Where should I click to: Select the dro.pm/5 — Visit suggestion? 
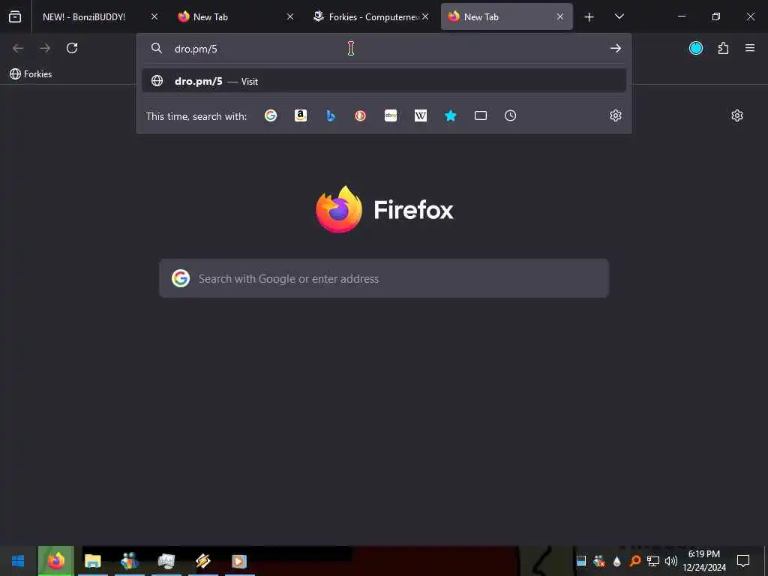[384, 81]
